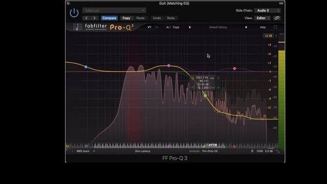This screenshot has height=184, width=327.
Task: Click the output level meter
Action: point(282,92)
